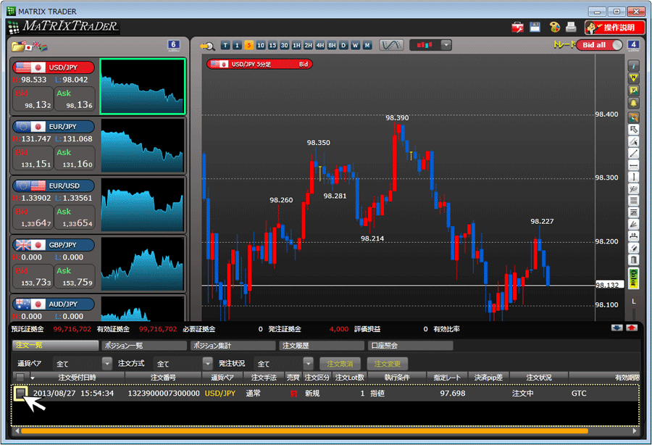Select the arrow pointer drawing tool
The width and height of the screenshot is (652, 445).
(633, 129)
